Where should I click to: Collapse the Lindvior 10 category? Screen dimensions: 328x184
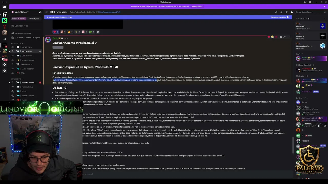click(17, 79)
